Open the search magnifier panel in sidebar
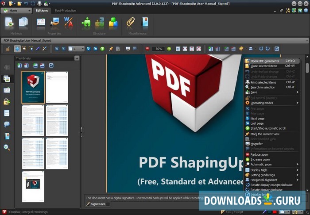The image size is (310, 215). tap(7, 147)
